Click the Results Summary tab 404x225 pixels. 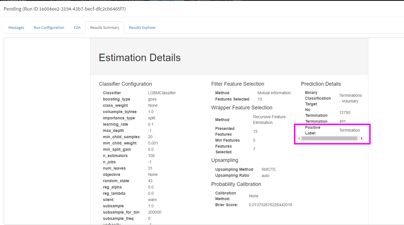105,28
